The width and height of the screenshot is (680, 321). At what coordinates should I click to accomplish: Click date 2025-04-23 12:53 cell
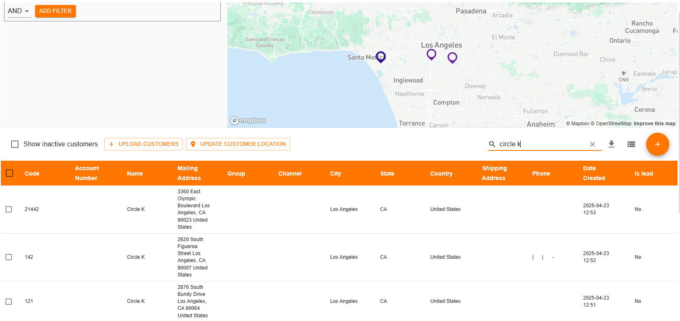(596, 209)
